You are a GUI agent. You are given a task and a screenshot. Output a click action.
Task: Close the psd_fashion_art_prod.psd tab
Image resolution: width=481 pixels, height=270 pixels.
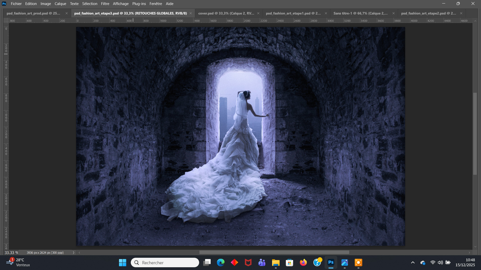point(67,13)
